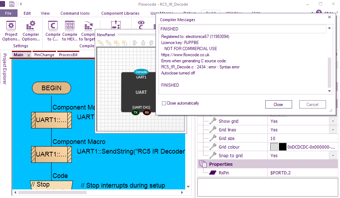Open Grid lines dropdown arrow
Viewport: 340px width, 198px height.
[333, 130]
